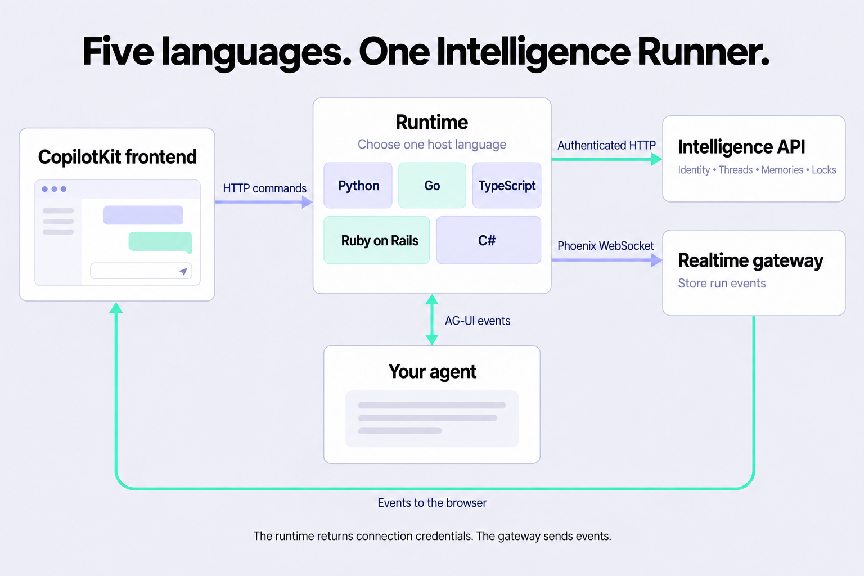Click "Choose one host language" subtitle
This screenshot has width=864, height=576.
tap(432, 145)
